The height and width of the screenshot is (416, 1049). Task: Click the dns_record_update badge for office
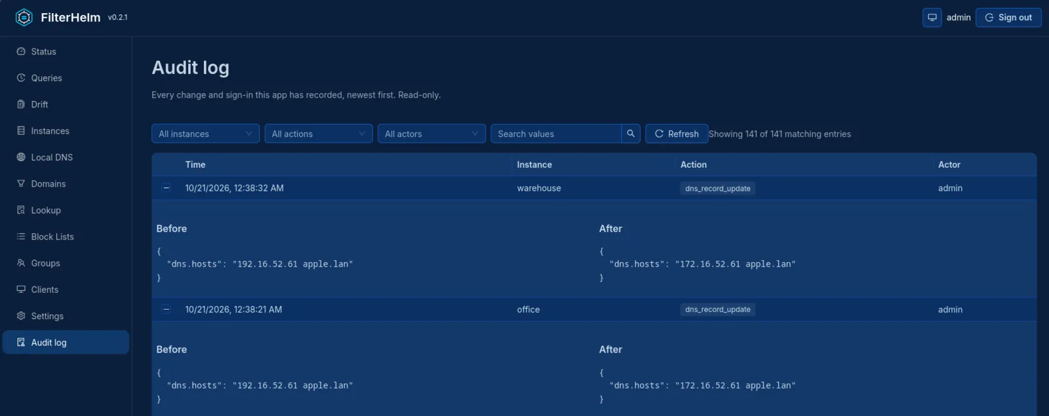pyautogui.click(x=718, y=309)
